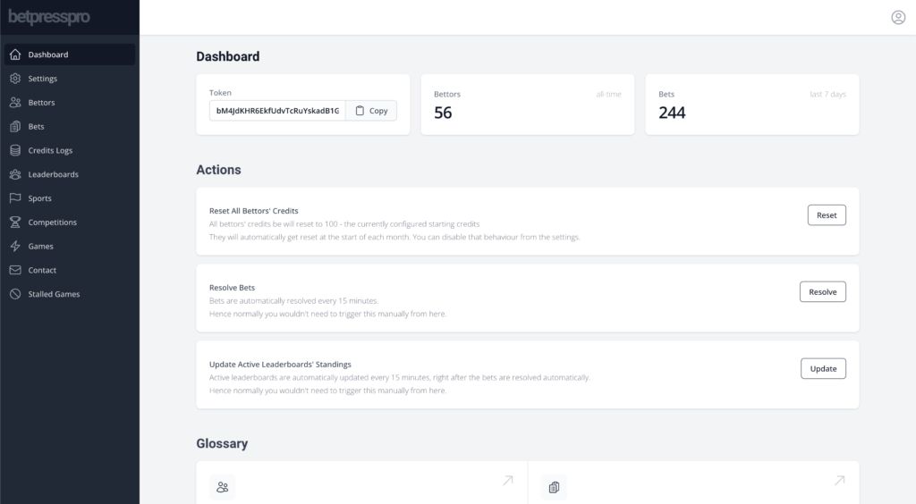
Task: Click the Bettors people icon in sidebar
Action: pos(15,102)
